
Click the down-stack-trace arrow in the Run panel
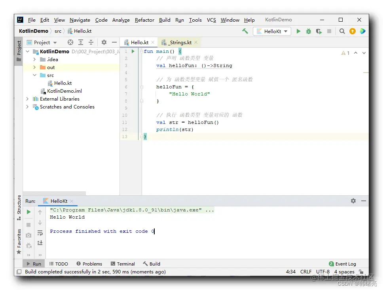[x=40, y=223]
